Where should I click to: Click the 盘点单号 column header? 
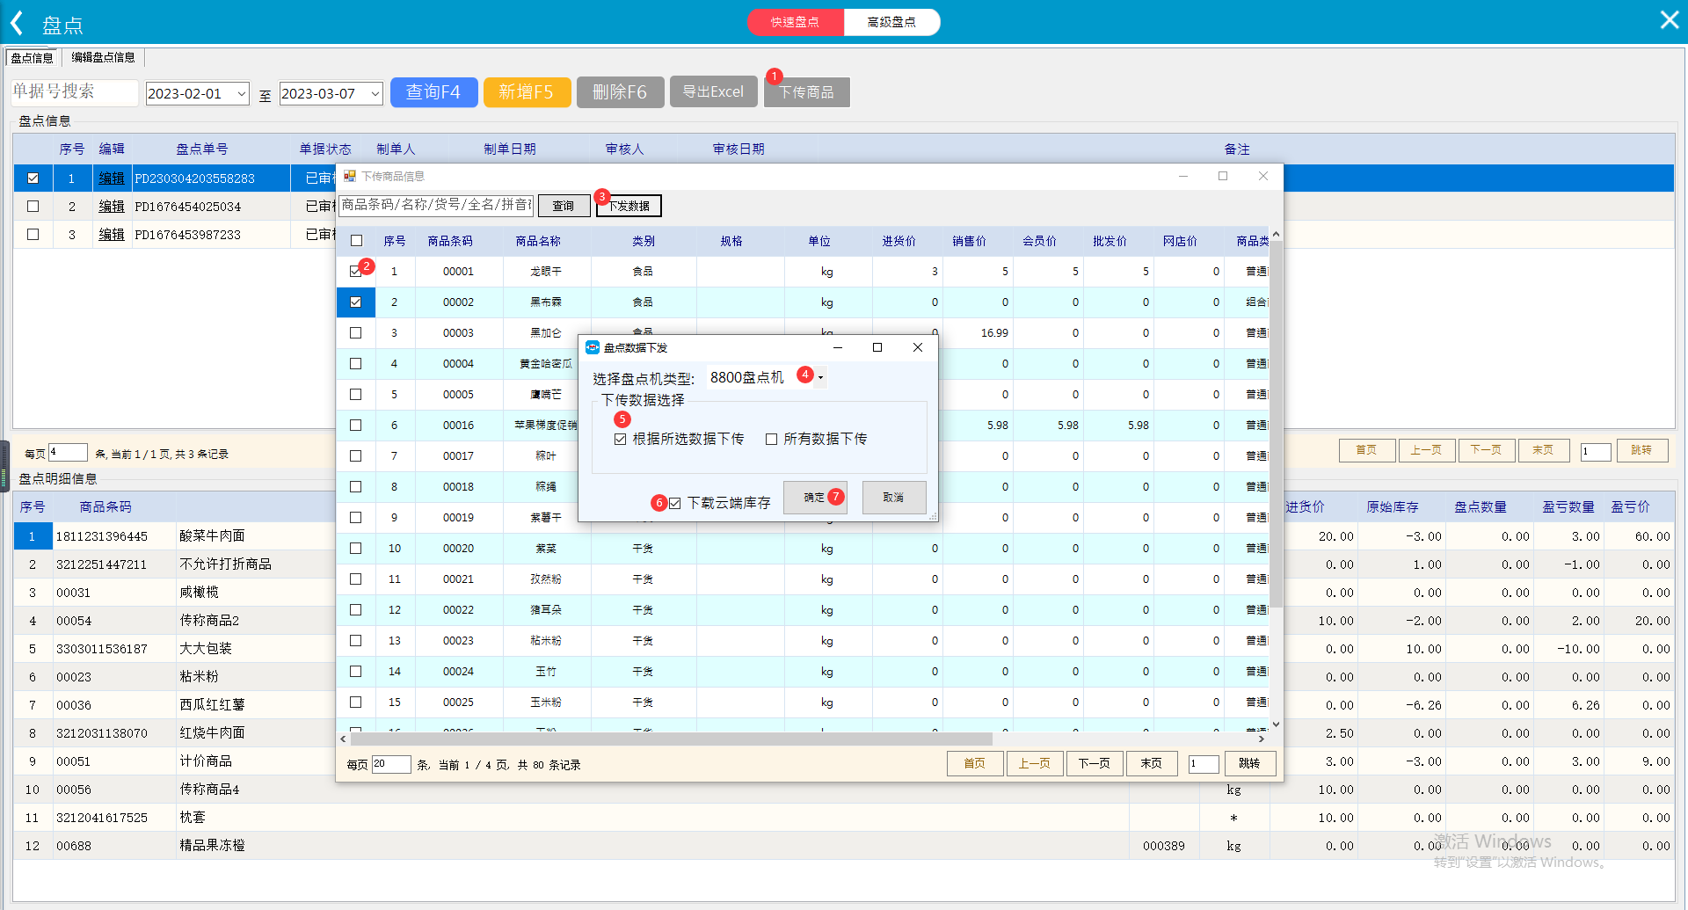pos(202,149)
